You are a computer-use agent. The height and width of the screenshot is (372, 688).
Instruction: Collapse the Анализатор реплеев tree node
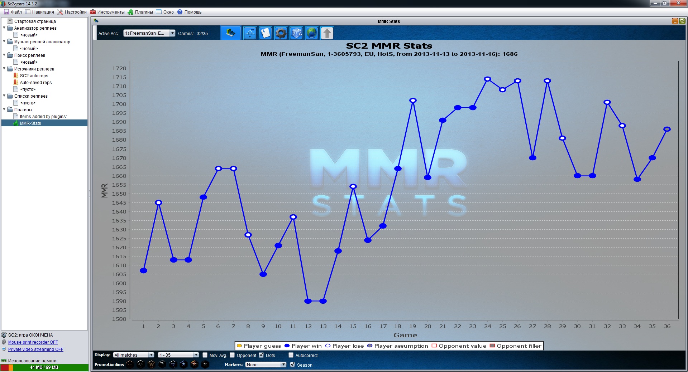(x=4, y=28)
